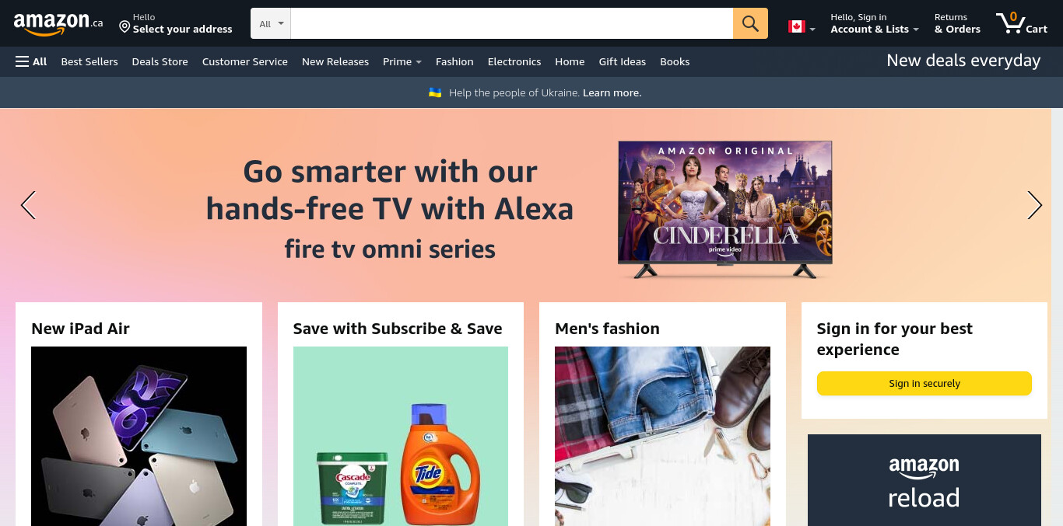Open the shopping cart icon
Image resolution: width=1063 pixels, height=526 pixels.
[1022, 23]
